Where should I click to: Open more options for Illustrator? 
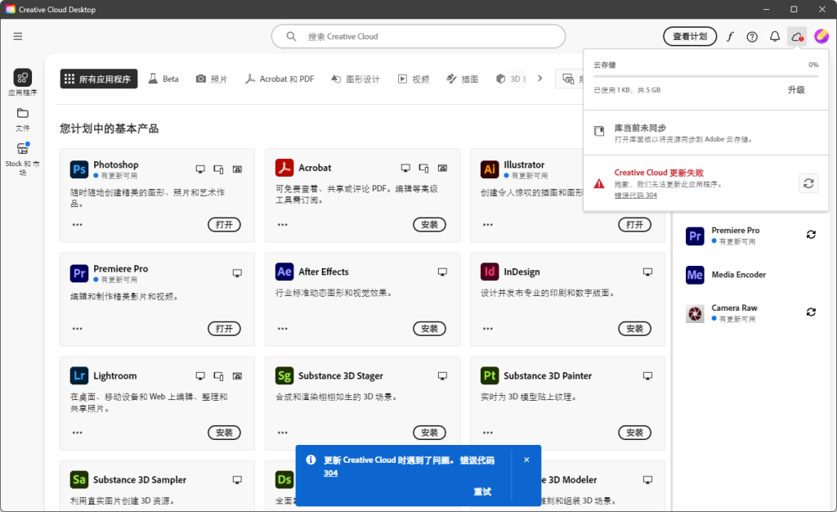coord(488,225)
